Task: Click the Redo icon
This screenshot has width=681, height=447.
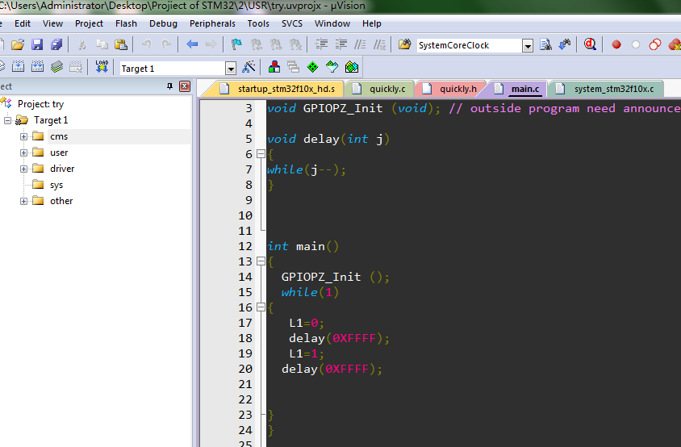Action: pyautogui.click(x=166, y=44)
